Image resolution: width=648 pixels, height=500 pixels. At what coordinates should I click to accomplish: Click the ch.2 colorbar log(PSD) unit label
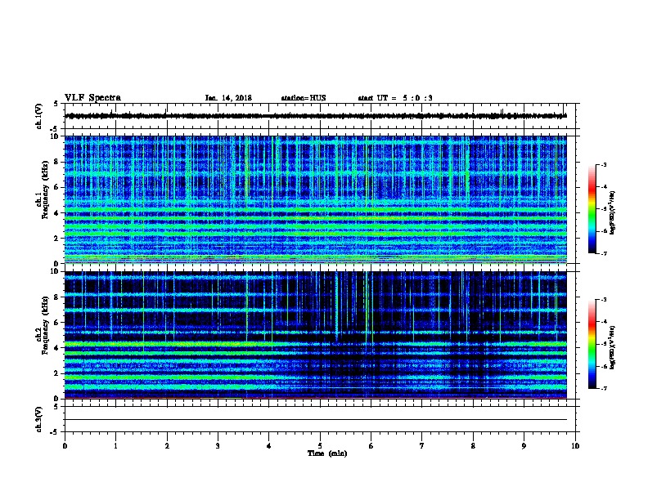[612, 348]
